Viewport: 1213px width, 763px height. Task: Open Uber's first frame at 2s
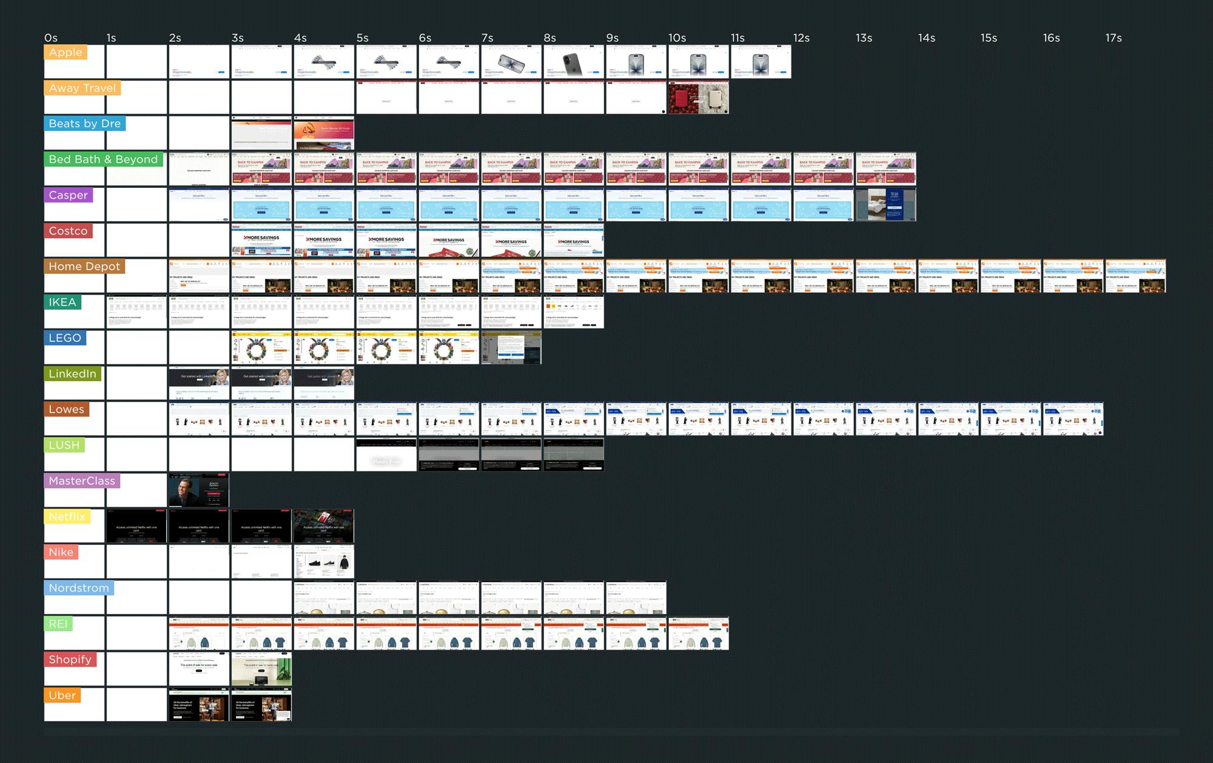point(199,704)
